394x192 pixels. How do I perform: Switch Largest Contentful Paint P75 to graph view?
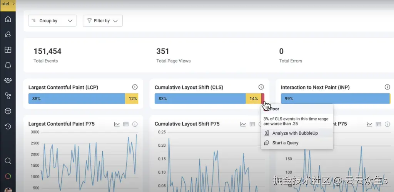click(117, 124)
